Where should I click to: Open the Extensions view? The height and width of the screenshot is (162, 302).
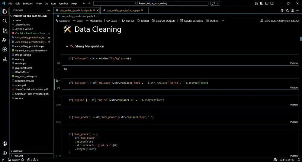point(5,50)
